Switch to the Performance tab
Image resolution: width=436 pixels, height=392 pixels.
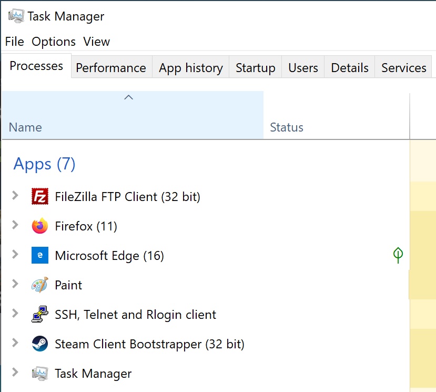pos(111,67)
